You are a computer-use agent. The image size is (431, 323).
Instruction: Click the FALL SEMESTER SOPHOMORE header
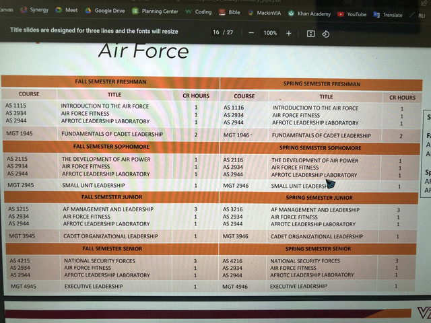coord(111,147)
